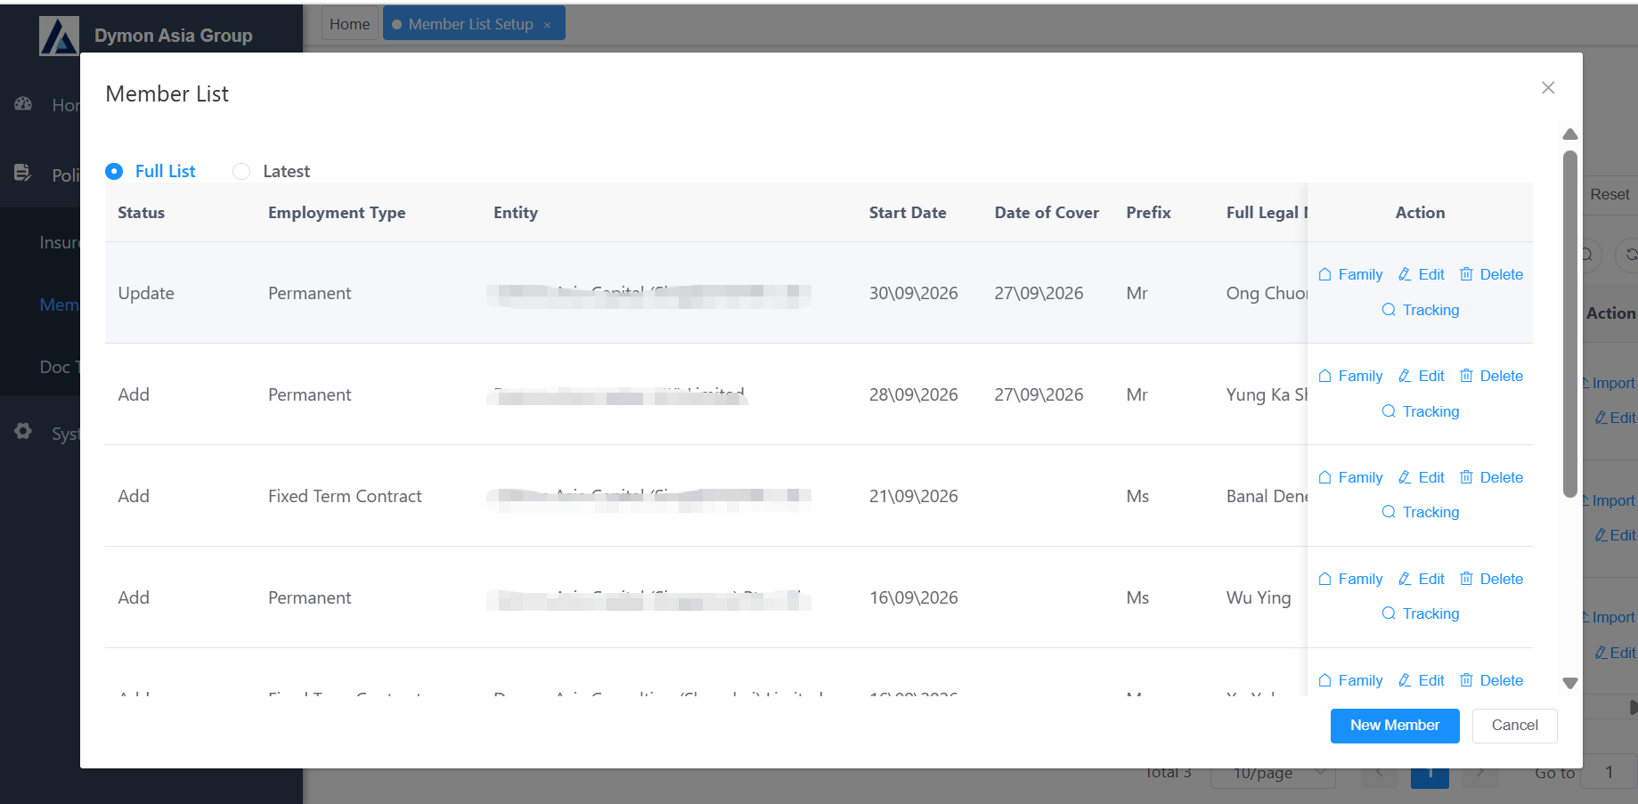Click the Update status cell
1638x804 pixels.
point(146,293)
